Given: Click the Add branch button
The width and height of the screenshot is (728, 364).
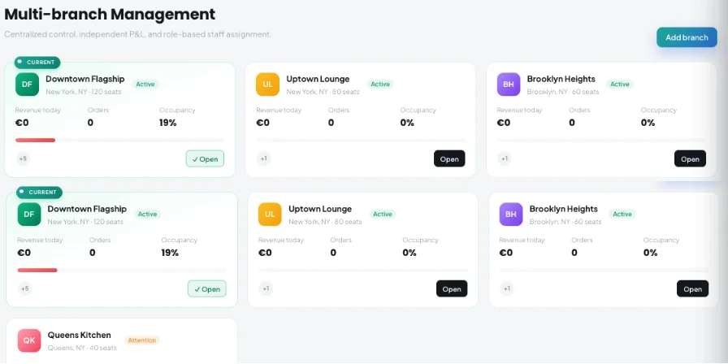Looking at the screenshot, I should (x=687, y=37).
